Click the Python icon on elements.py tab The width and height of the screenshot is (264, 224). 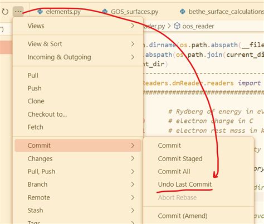40,12
